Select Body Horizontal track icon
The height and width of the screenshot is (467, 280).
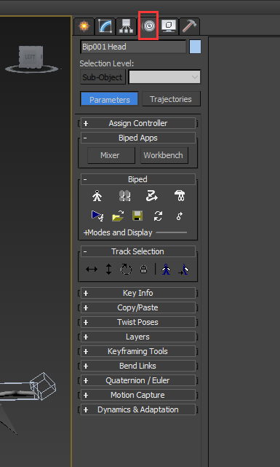91,270
